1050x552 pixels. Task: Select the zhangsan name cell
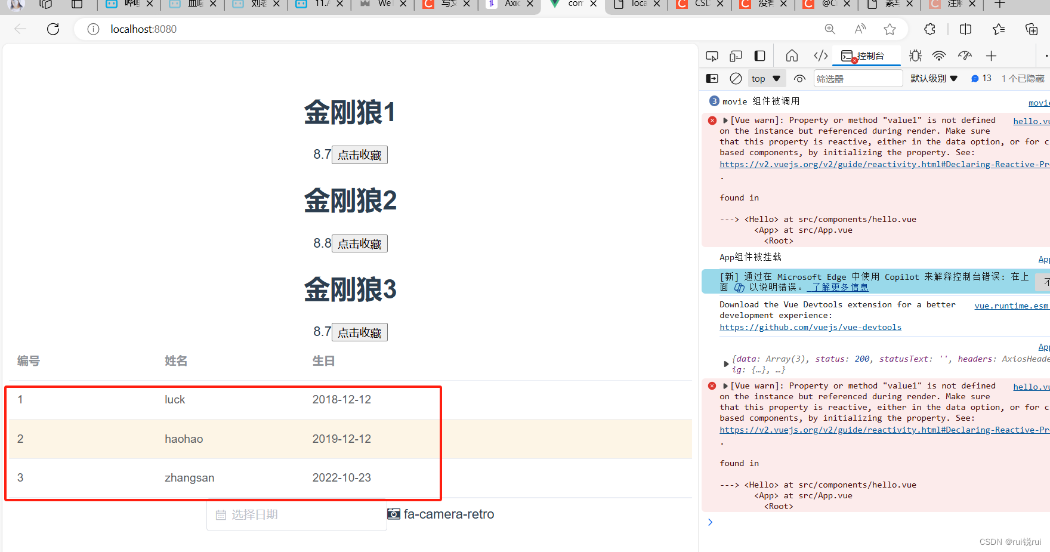[x=190, y=477]
